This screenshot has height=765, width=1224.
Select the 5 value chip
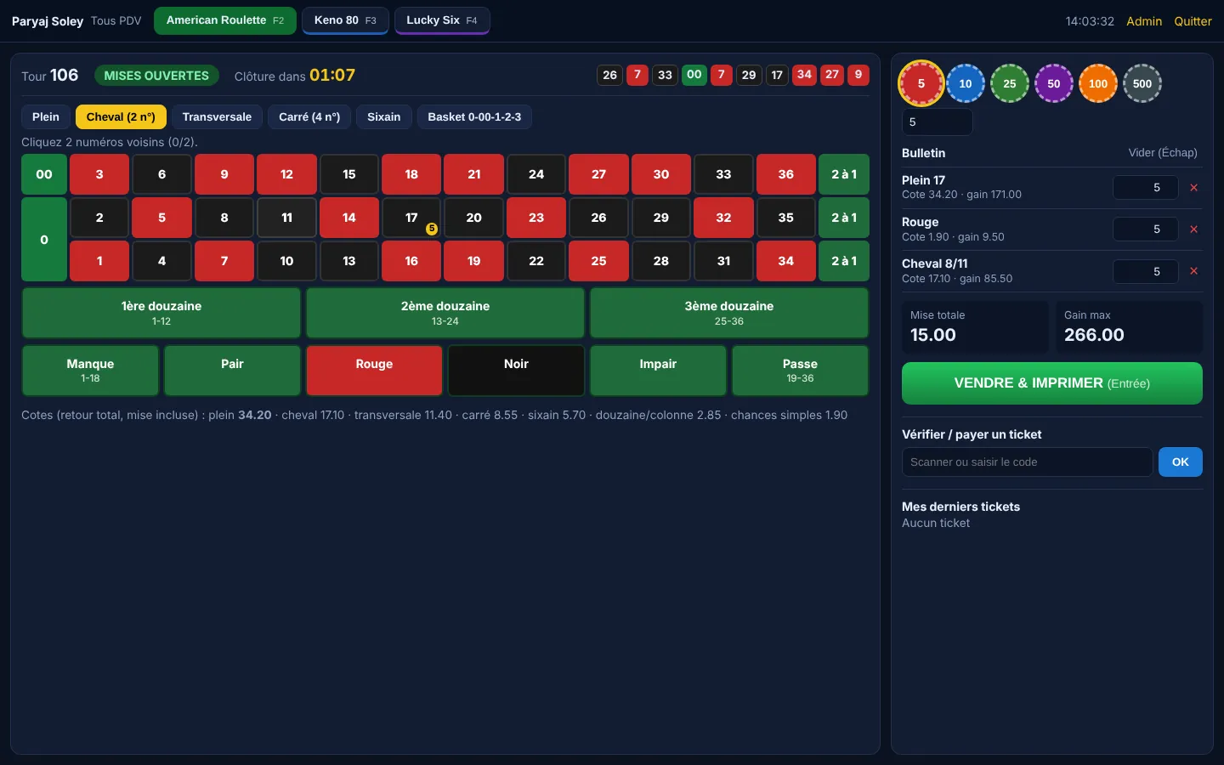pos(921,83)
